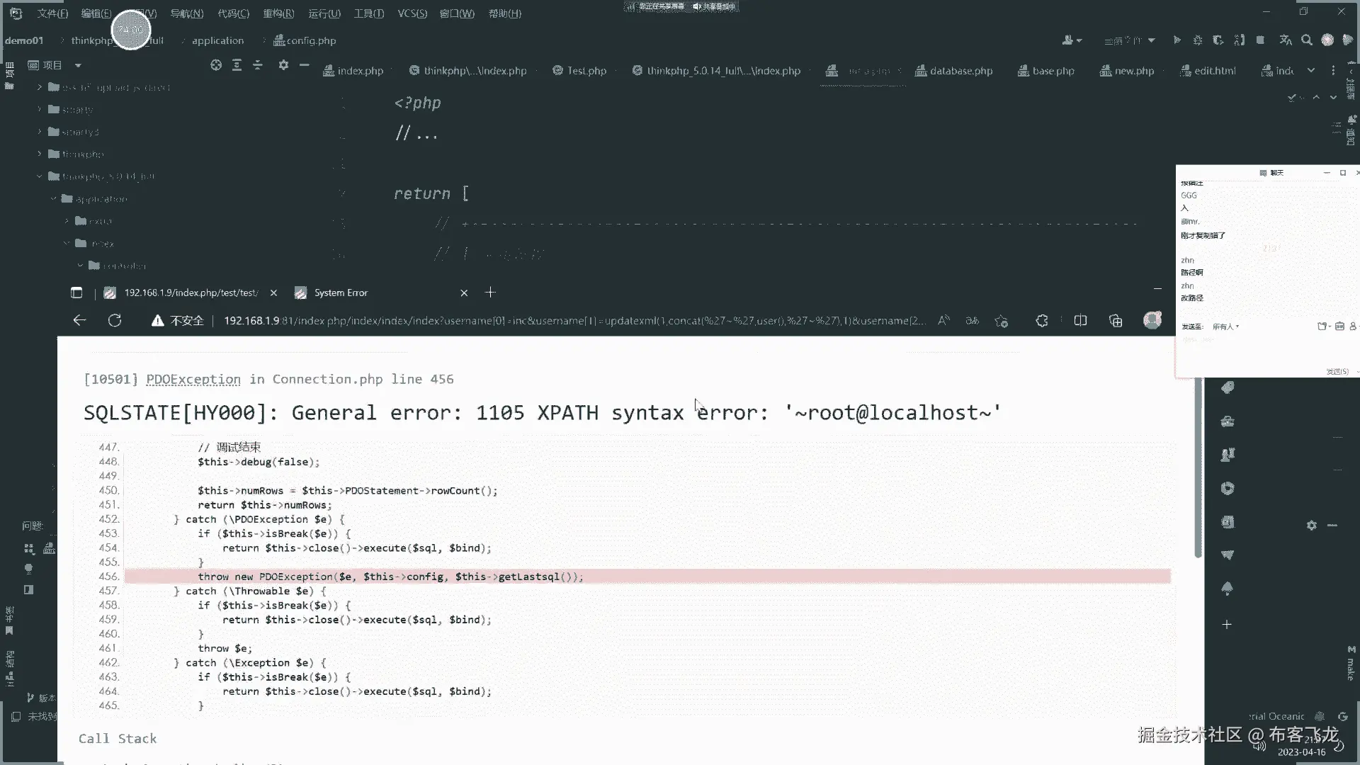Collapse the application folder in the project tree

(x=53, y=199)
